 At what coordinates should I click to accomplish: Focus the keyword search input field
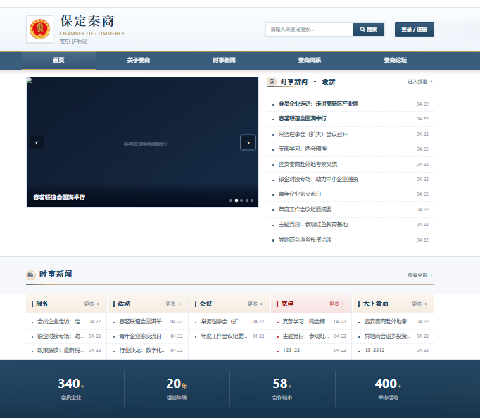coord(309,30)
